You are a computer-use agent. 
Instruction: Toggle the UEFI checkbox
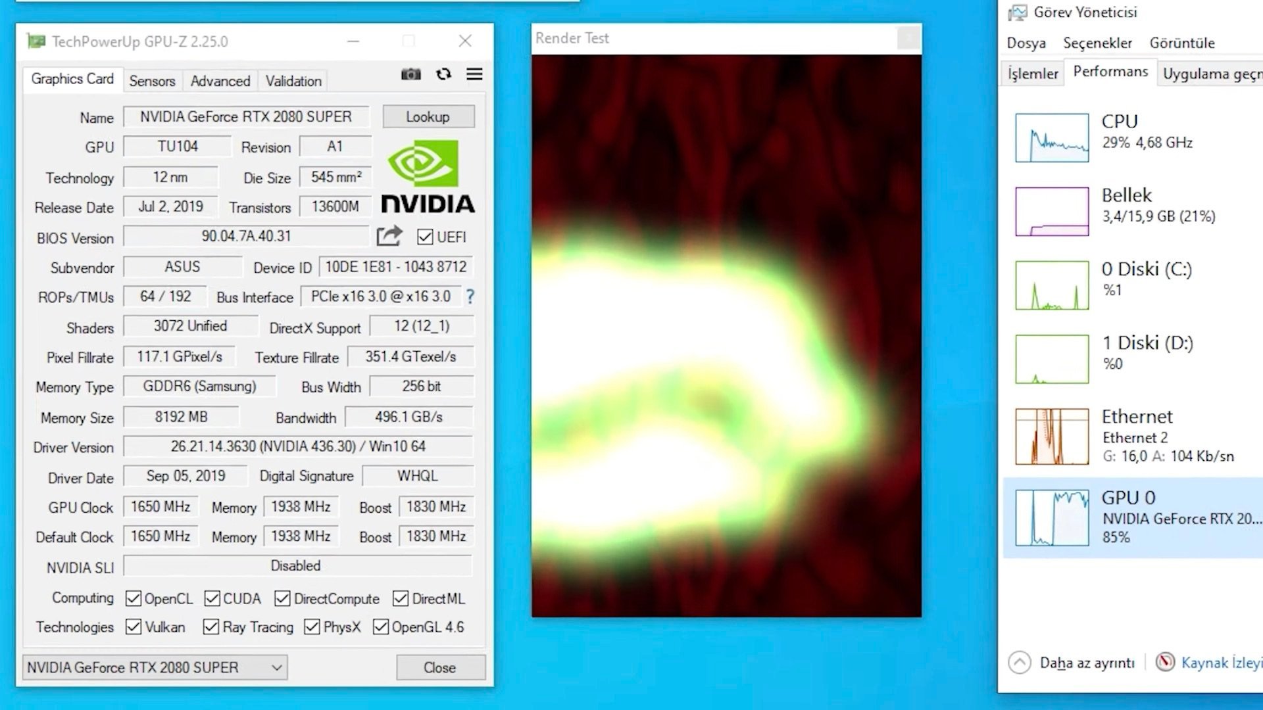pyautogui.click(x=425, y=237)
